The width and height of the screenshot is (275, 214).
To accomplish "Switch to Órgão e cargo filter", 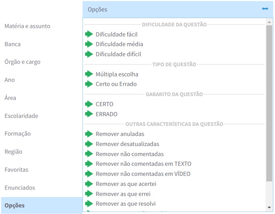I will (x=23, y=62).
